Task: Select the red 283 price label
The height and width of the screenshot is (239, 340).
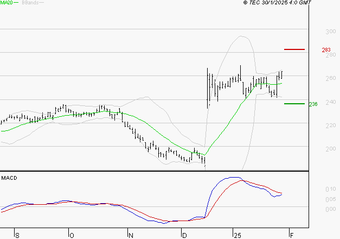Action: coord(326,50)
